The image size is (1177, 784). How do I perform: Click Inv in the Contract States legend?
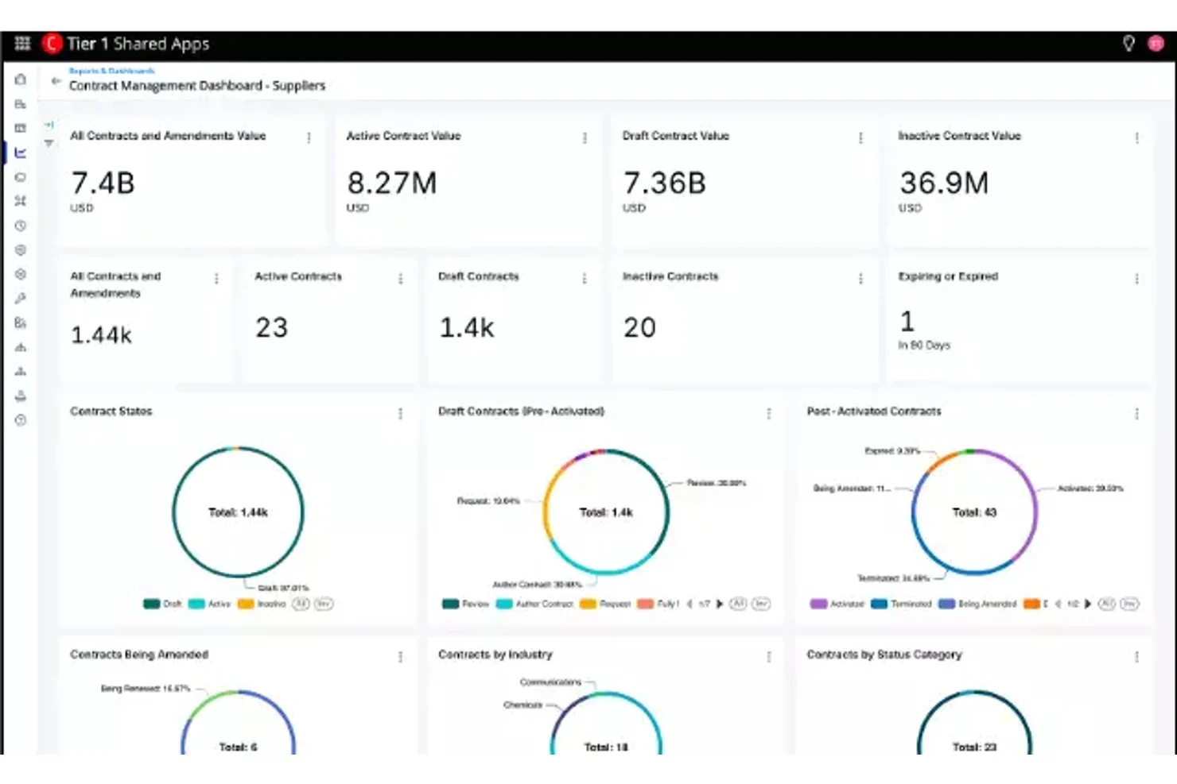[x=323, y=604]
